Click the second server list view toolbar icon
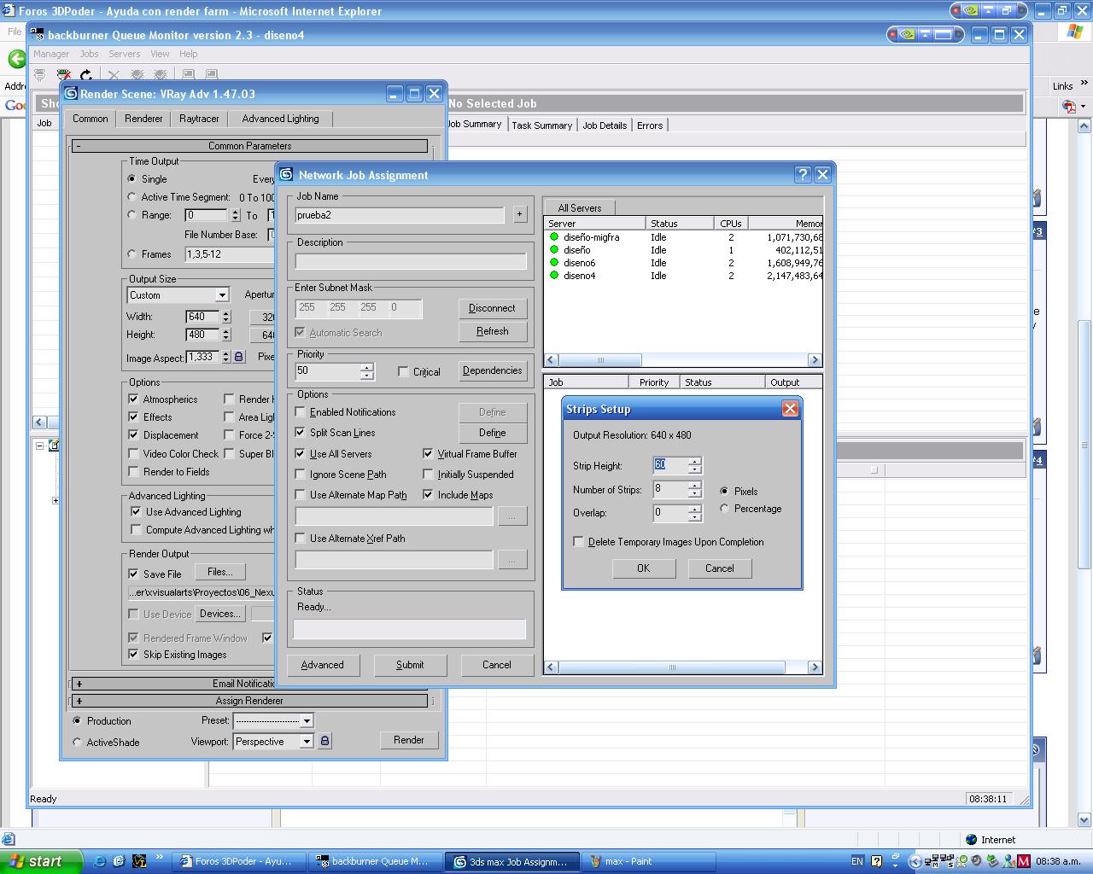 point(212,75)
